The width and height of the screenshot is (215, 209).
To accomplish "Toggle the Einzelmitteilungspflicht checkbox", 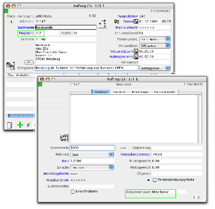I will point(155,180).
